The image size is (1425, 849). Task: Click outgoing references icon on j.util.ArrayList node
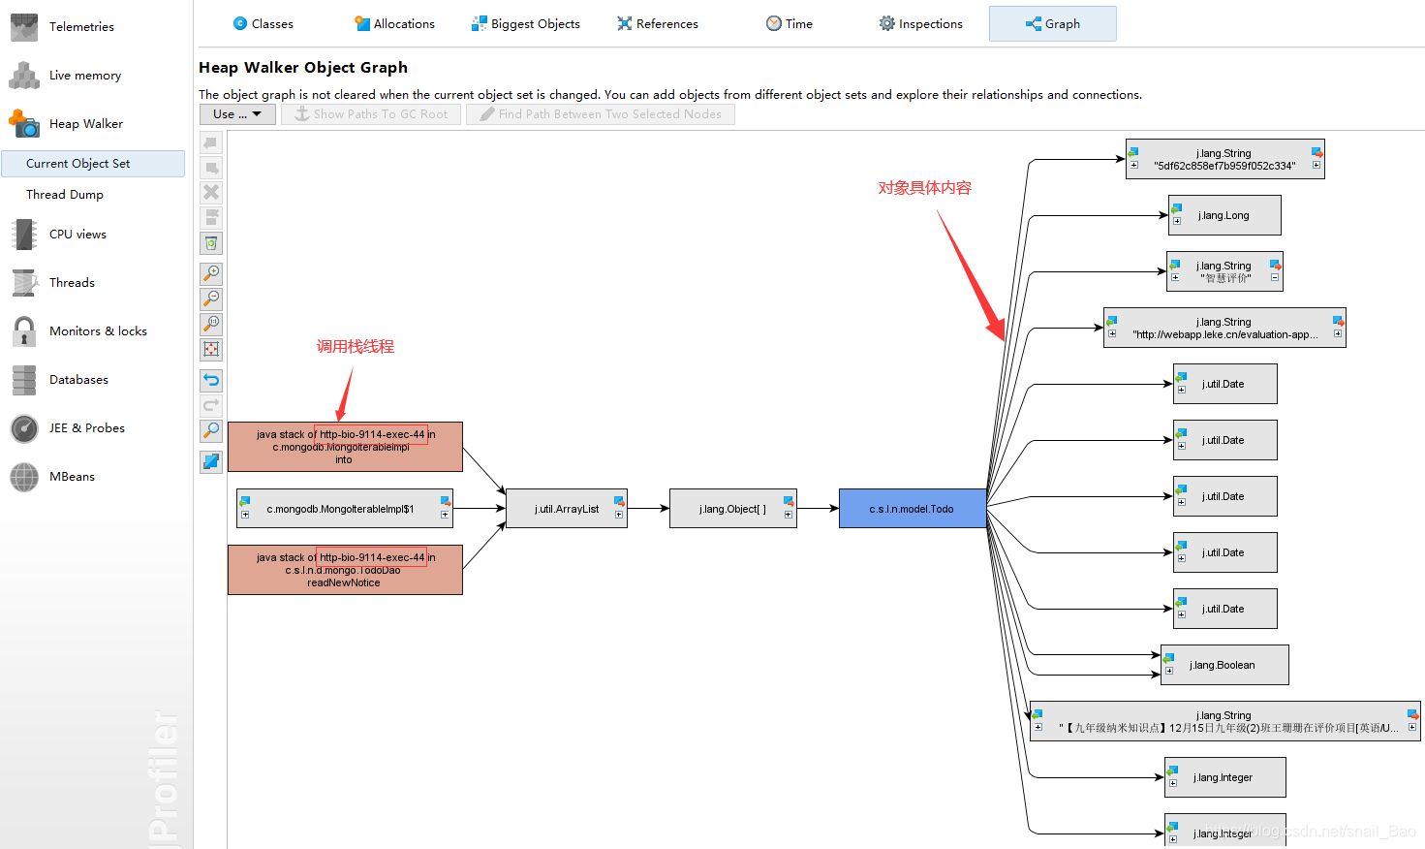click(x=619, y=501)
